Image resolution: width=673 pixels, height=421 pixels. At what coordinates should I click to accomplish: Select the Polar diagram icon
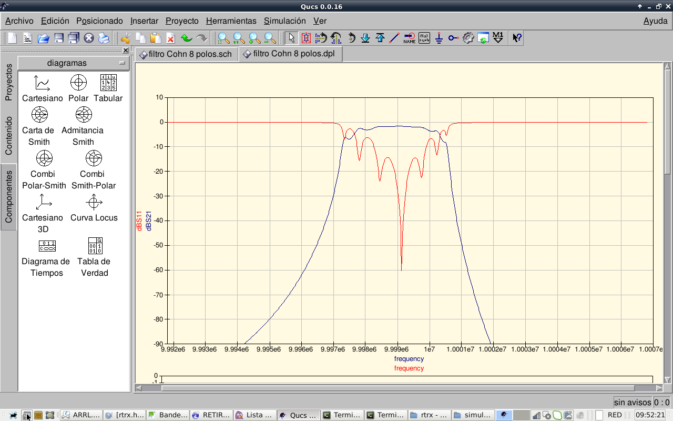click(78, 88)
